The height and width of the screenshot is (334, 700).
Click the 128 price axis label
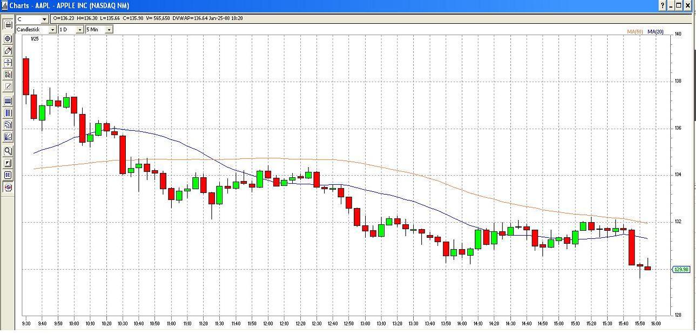click(678, 315)
